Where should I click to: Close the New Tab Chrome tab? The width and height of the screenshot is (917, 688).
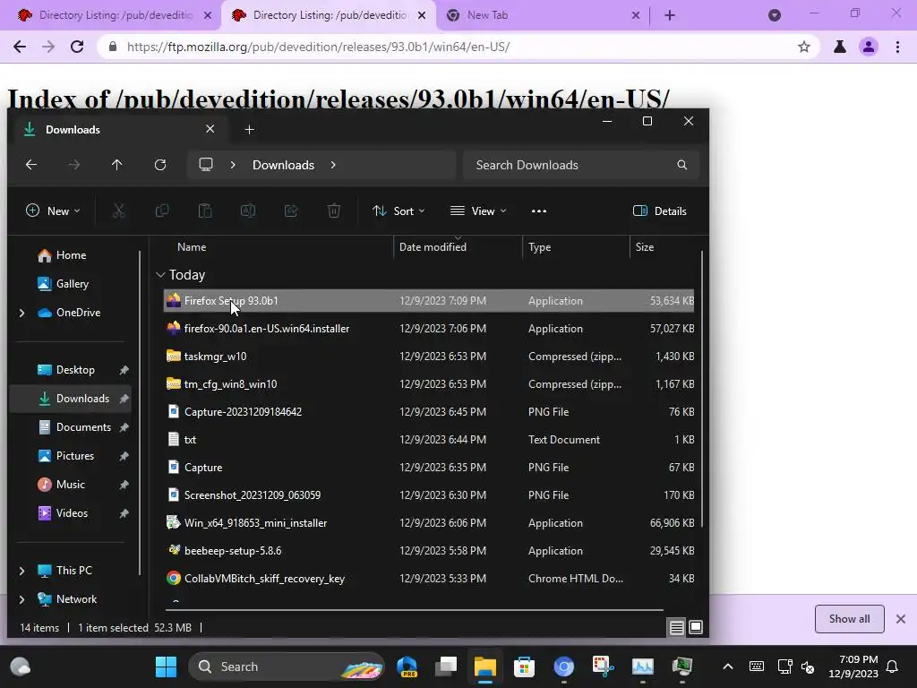[x=636, y=16]
